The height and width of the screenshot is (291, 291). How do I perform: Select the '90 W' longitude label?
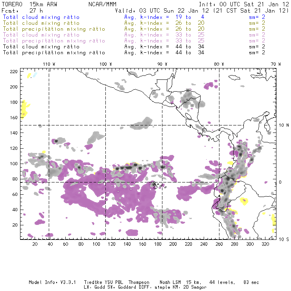click(162, 64)
